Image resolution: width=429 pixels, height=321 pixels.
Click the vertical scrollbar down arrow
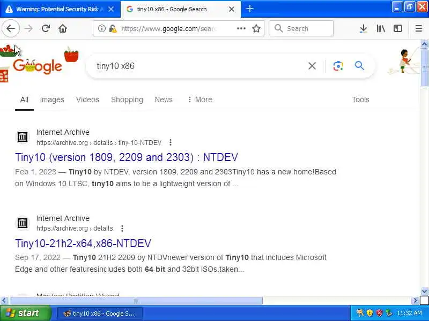click(x=424, y=291)
